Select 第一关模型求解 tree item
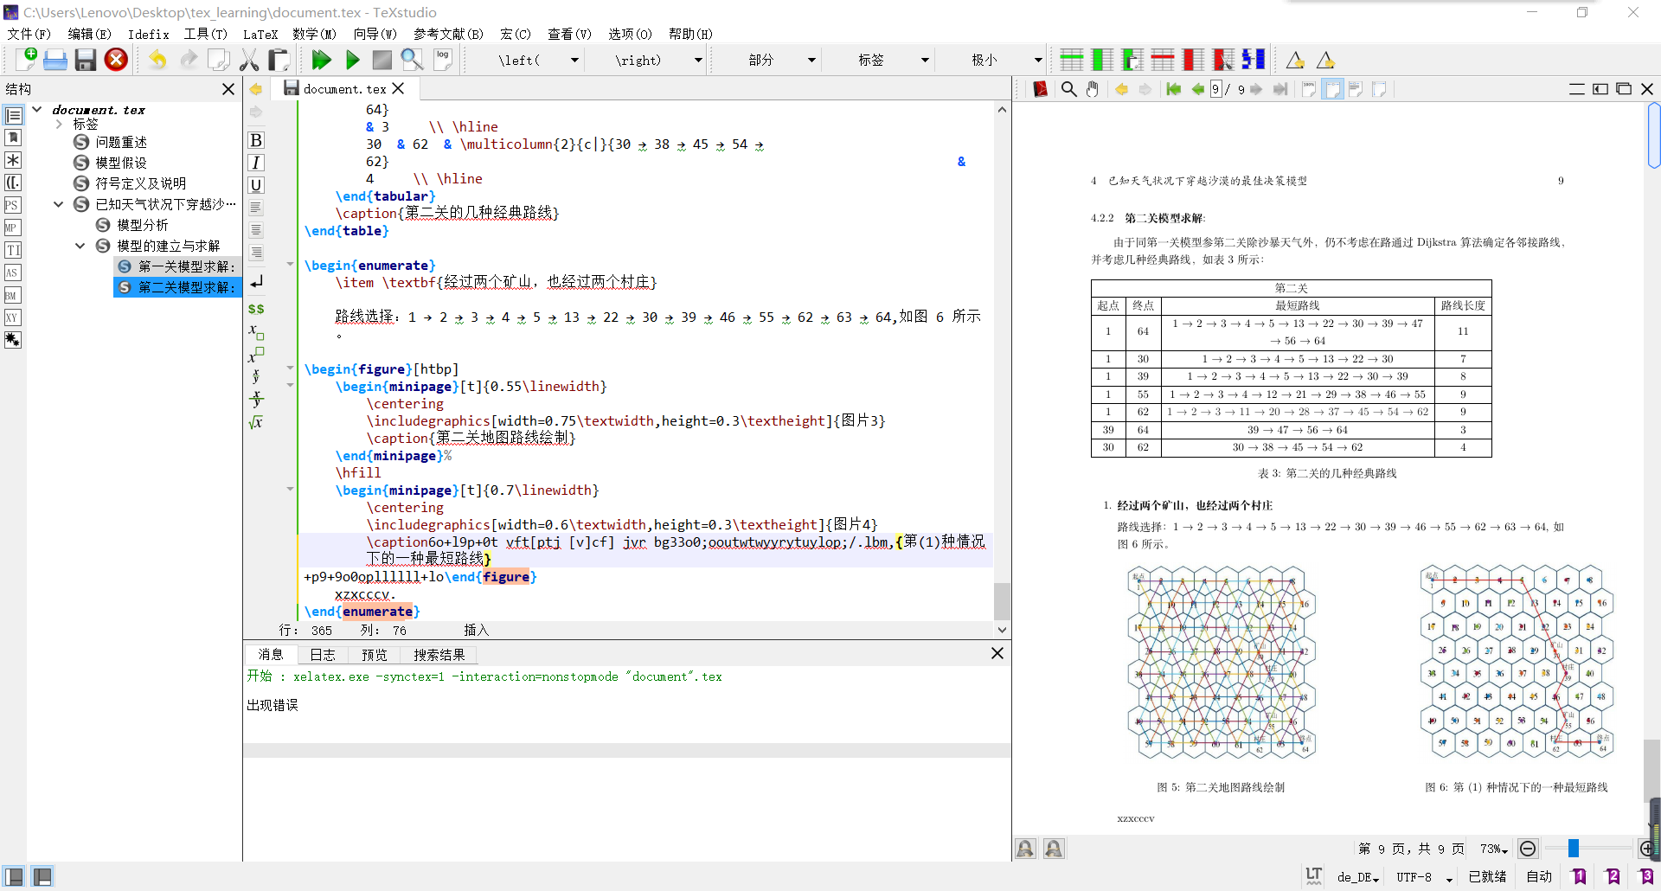This screenshot has height=891, width=1661. [187, 266]
